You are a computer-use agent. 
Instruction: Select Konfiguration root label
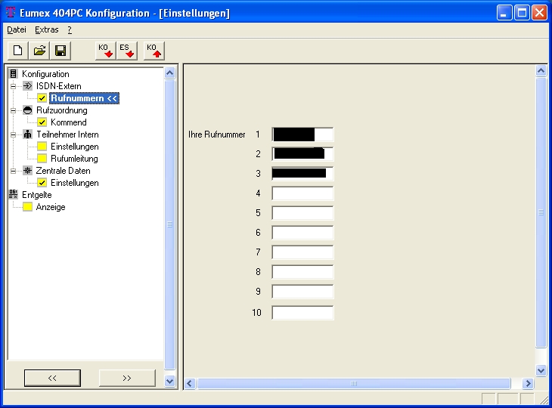(45, 74)
